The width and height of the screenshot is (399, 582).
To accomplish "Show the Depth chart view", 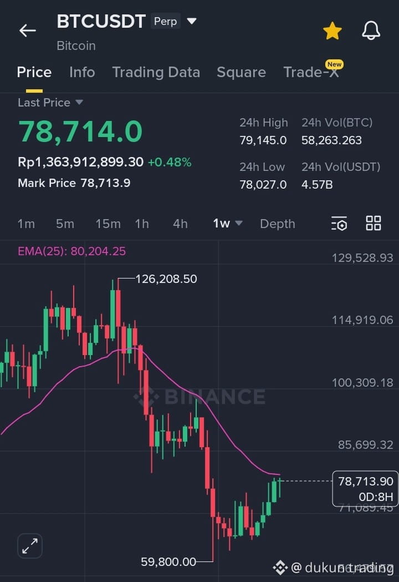I will pos(278,224).
